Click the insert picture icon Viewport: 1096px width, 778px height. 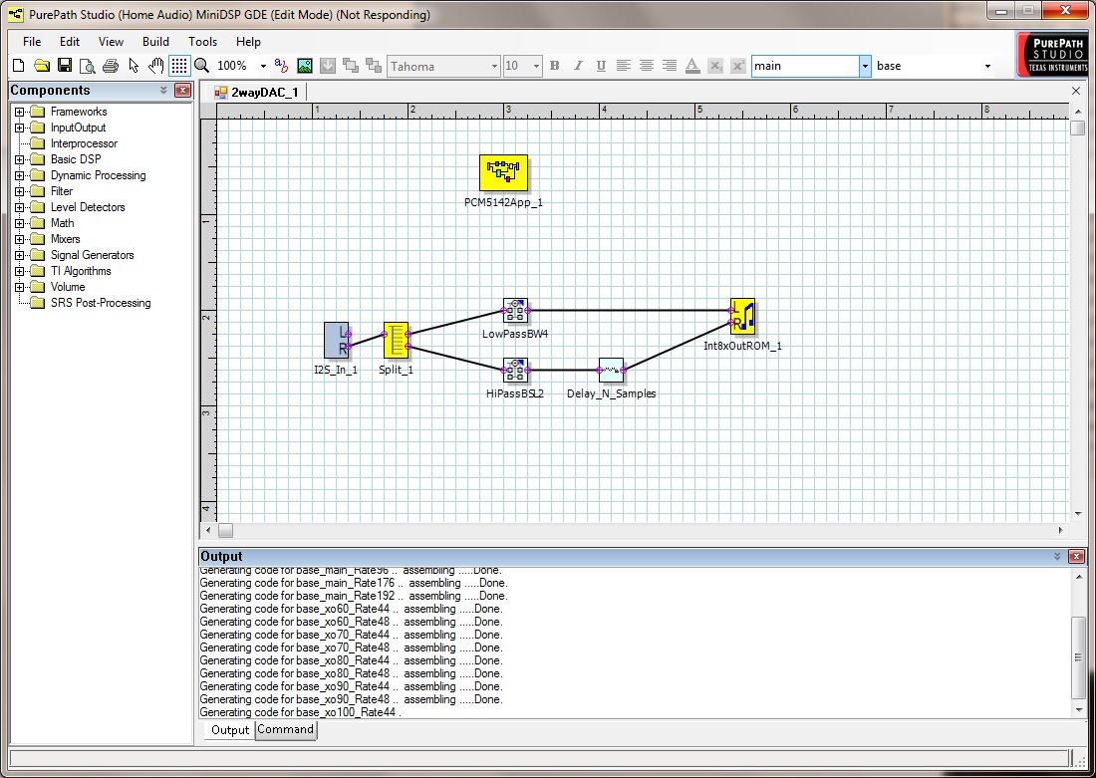(x=305, y=66)
